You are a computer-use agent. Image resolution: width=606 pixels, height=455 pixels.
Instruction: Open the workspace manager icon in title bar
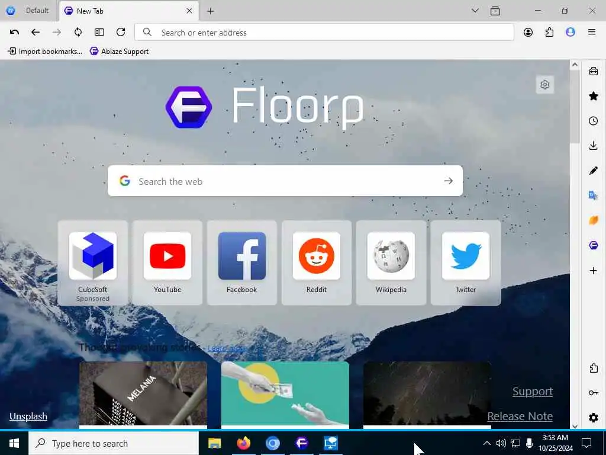click(495, 11)
